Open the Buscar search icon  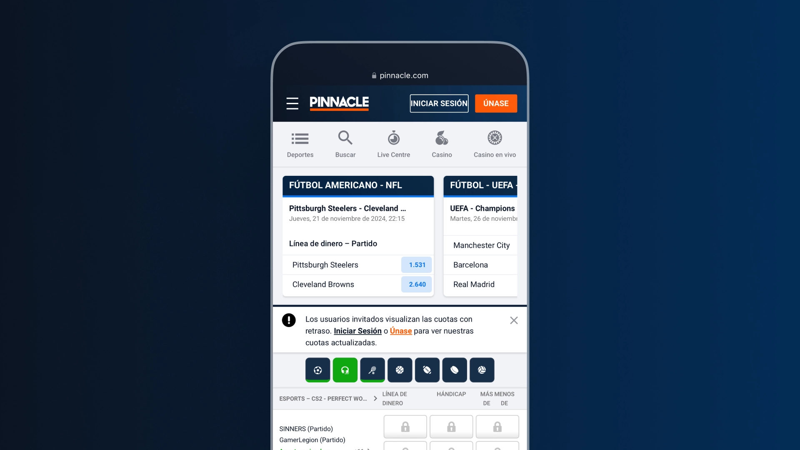click(345, 143)
